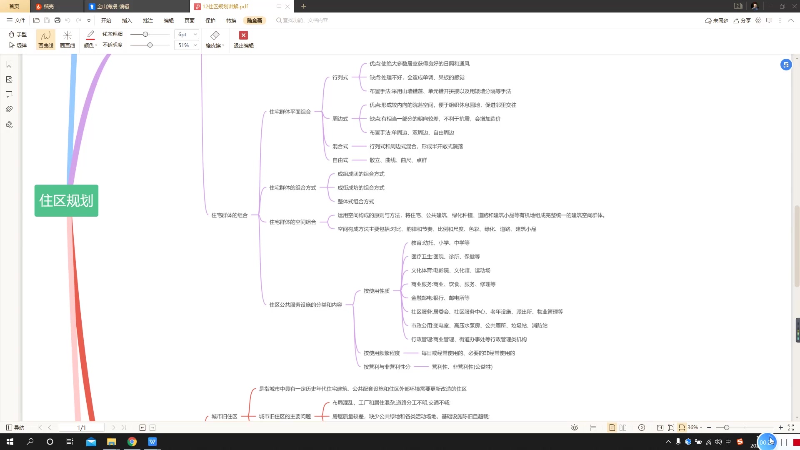Enable single page view mode
This screenshot has height=450, width=800.
pyautogui.click(x=612, y=427)
